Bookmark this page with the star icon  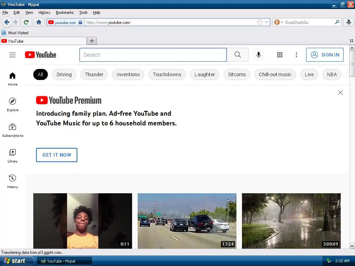(x=259, y=22)
